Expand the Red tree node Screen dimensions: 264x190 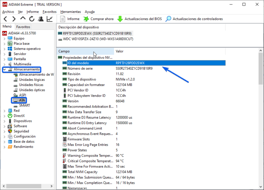[x=4, y=111]
